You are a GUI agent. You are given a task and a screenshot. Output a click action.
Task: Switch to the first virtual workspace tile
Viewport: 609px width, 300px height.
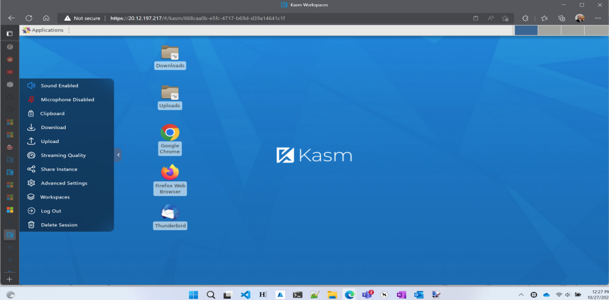(x=526, y=30)
